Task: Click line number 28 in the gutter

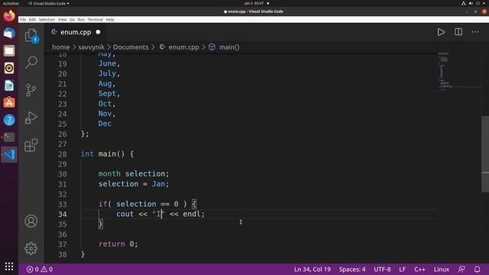Action: pyautogui.click(x=63, y=154)
